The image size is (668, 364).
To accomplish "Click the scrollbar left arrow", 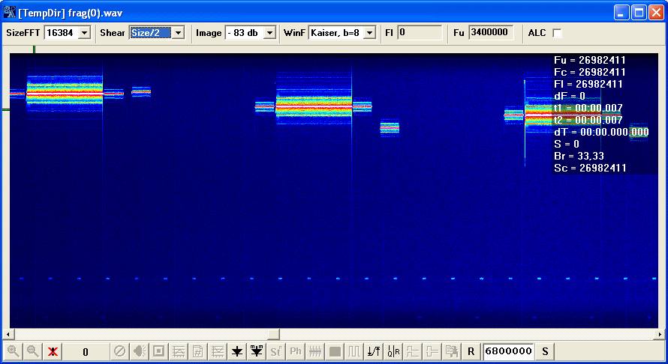I will (8, 334).
